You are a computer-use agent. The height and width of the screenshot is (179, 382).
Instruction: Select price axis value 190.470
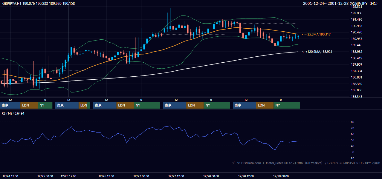(357, 33)
